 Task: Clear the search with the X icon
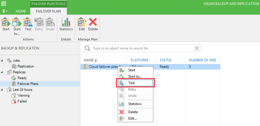[x=197, y=48]
